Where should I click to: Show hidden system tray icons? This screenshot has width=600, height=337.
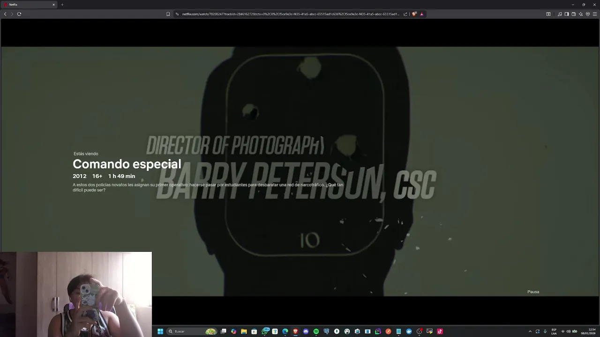point(530,331)
